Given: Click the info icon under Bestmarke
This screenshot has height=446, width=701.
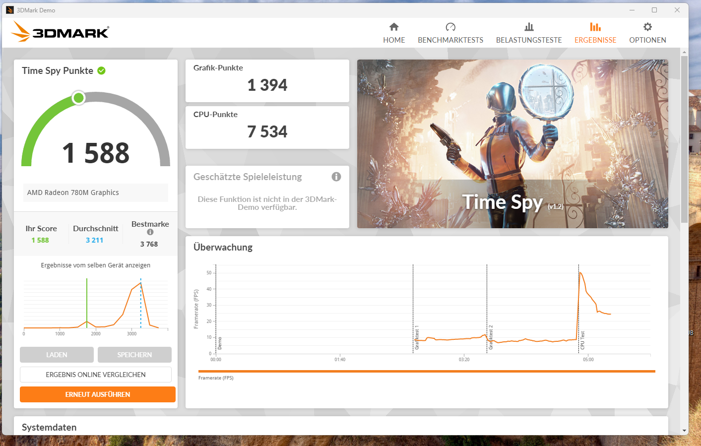Looking at the screenshot, I should [150, 232].
